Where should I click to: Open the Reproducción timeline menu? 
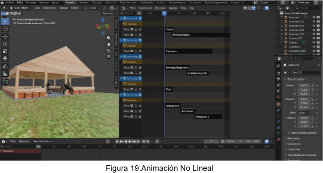coord(42,141)
